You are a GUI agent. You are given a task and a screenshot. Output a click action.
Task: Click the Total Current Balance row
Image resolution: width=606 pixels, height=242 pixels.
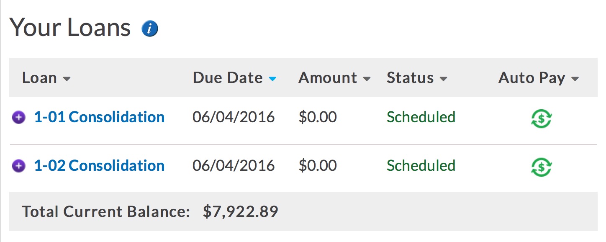pyautogui.click(x=151, y=212)
